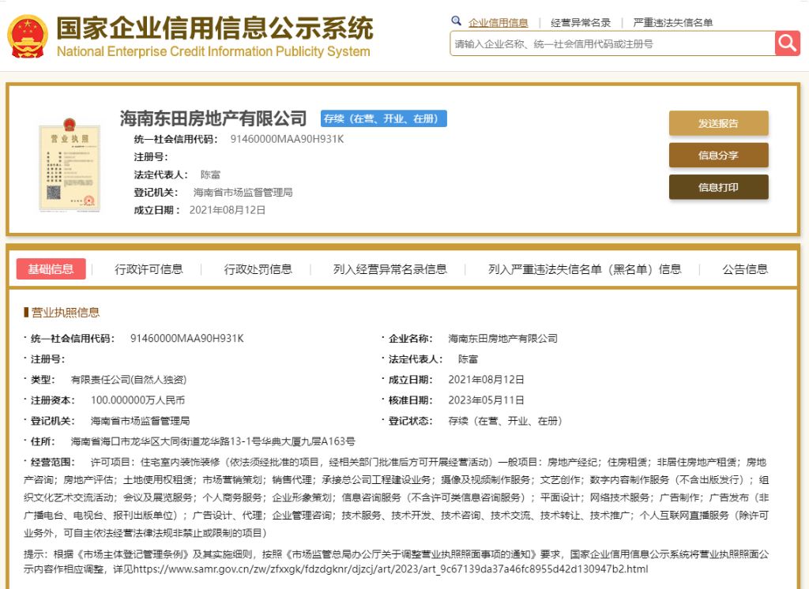This screenshot has width=809, height=589.
Task: Click the company type 有限责任公司(自然人独资)
Action: [x=129, y=380]
